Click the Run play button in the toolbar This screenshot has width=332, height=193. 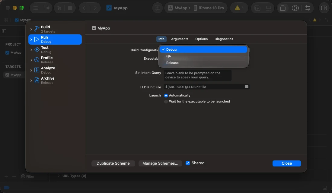(59, 8)
